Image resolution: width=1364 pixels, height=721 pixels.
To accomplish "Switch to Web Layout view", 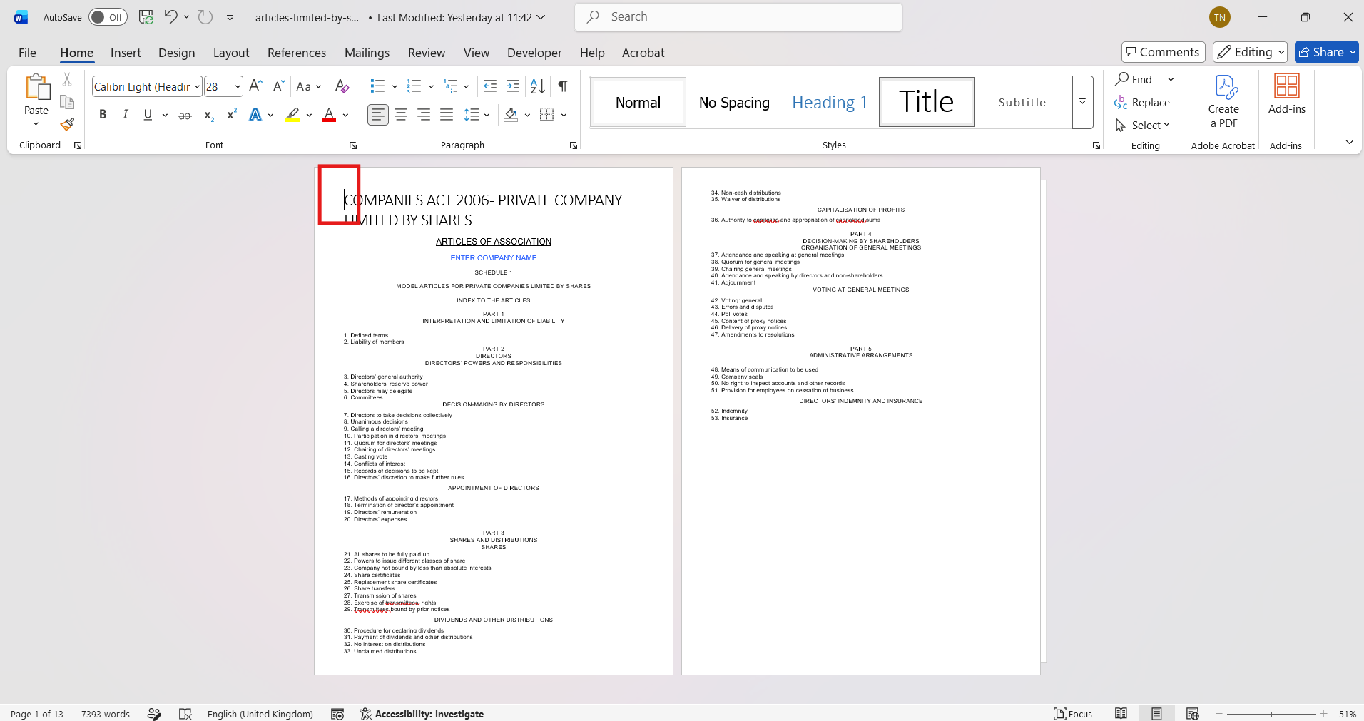I will click(1193, 714).
